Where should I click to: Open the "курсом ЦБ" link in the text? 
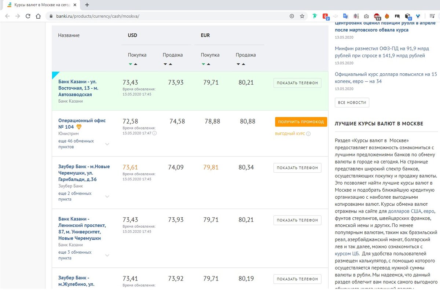pyautogui.click(x=347, y=253)
